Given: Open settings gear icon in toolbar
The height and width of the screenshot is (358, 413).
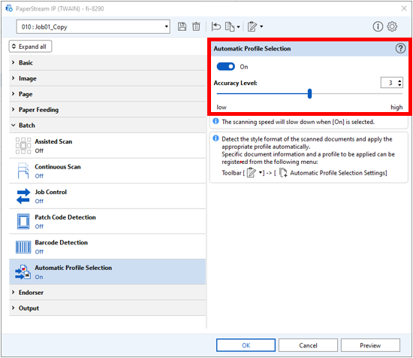Looking at the screenshot, I should (x=392, y=26).
